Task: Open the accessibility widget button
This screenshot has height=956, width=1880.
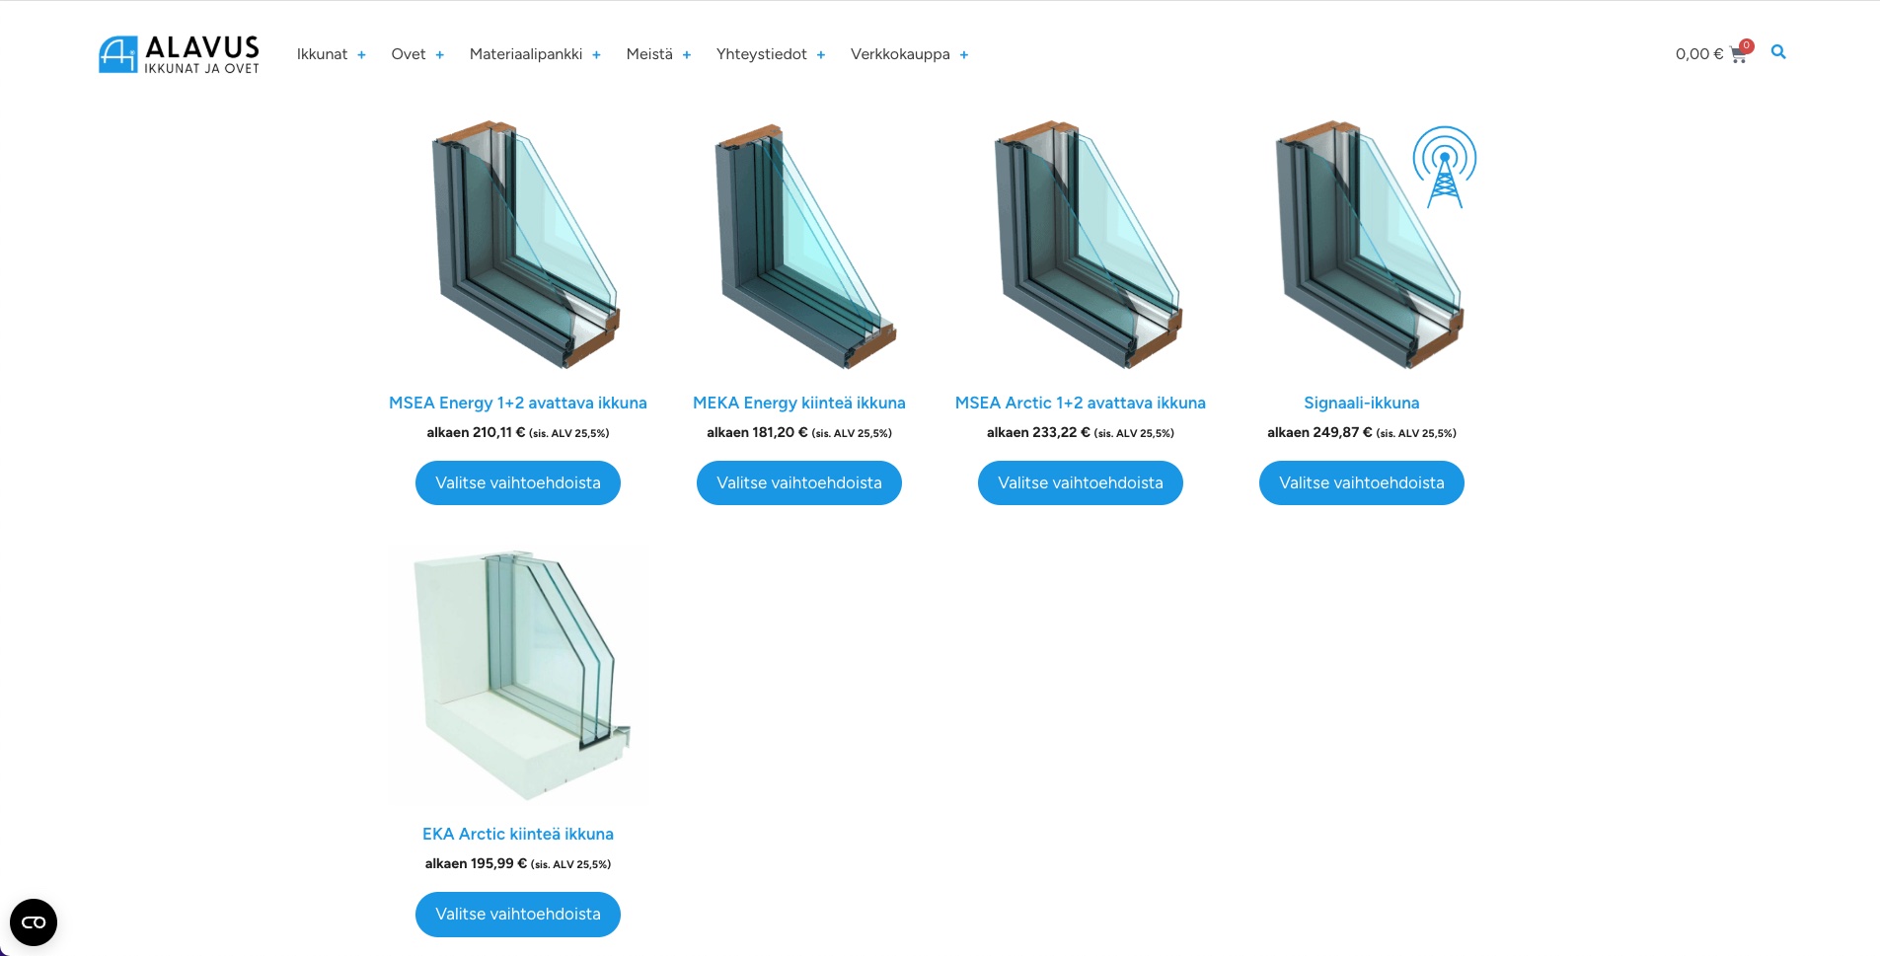Action: pos(34,922)
